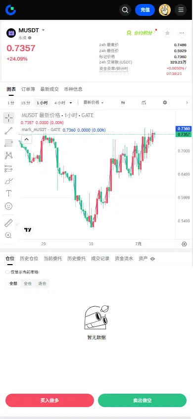Add MUSDT to favorites star
This screenshot has height=419, width=193.
coord(167,33)
